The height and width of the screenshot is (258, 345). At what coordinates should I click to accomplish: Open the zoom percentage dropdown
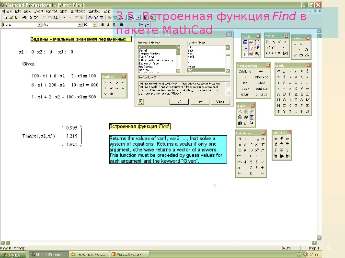(138, 18)
